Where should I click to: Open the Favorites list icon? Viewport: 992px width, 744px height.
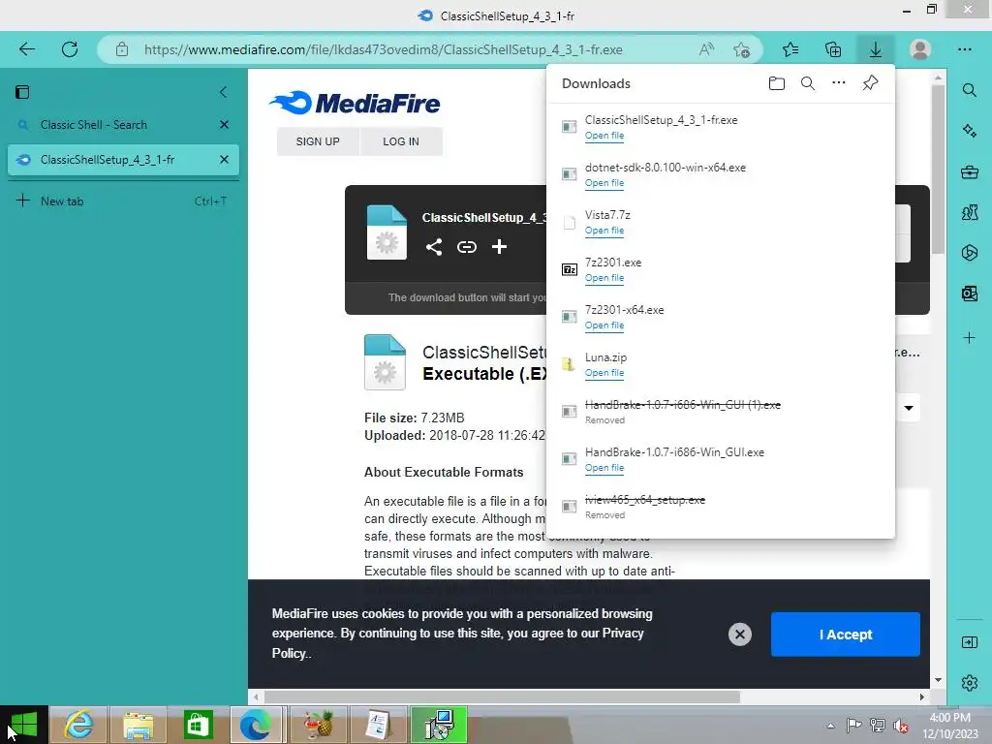[790, 49]
